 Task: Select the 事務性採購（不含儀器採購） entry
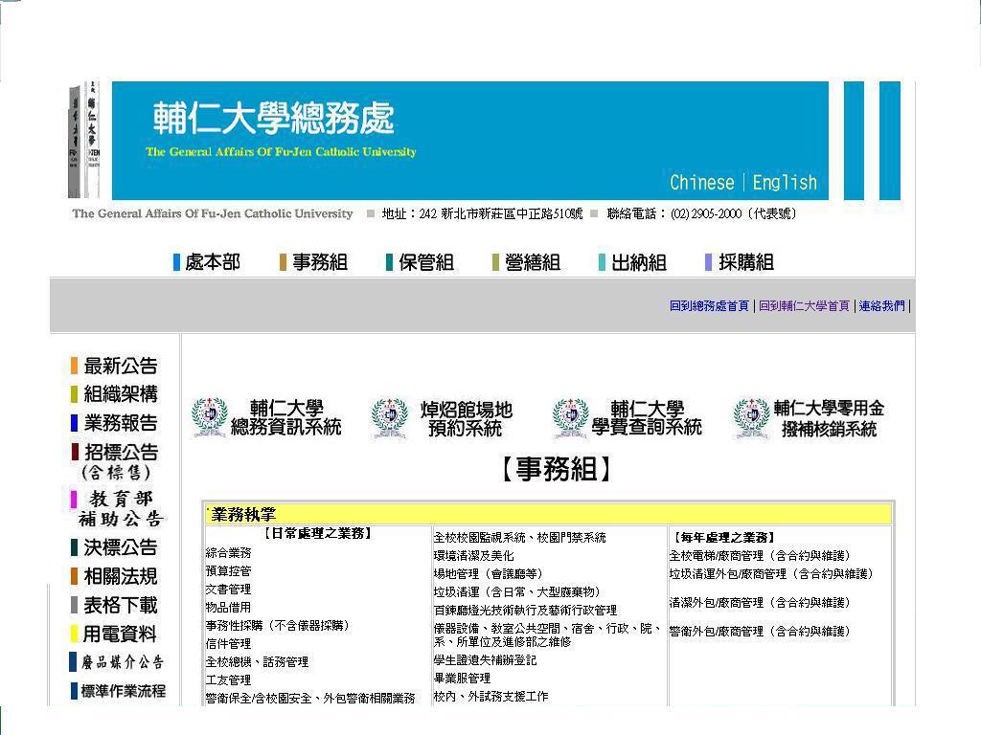click(279, 626)
